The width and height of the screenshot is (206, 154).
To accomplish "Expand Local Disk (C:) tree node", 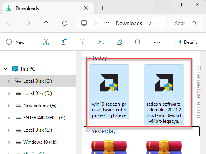I will click(x=8, y=81).
